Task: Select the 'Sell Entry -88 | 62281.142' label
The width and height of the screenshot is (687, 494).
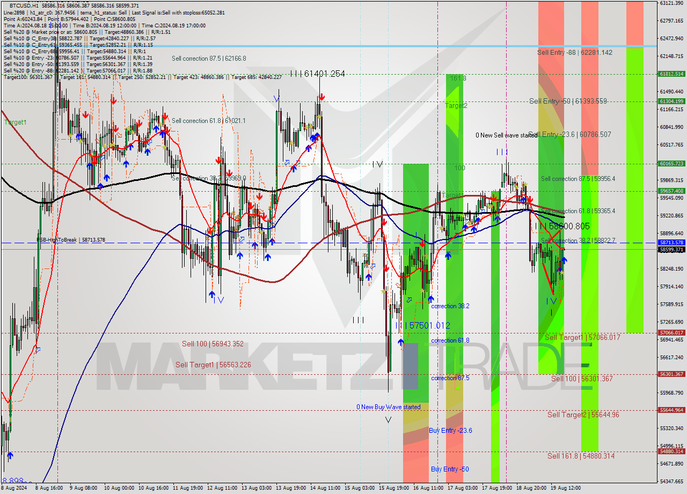Action: (x=575, y=53)
